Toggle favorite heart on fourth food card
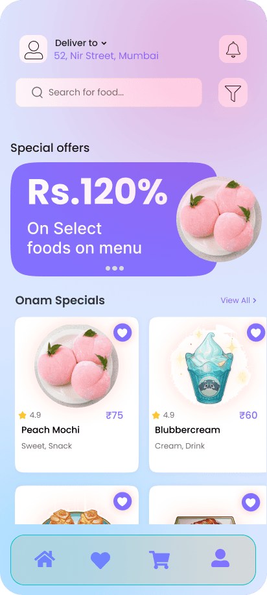The width and height of the screenshot is (267, 595). pyautogui.click(x=251, y=502)
